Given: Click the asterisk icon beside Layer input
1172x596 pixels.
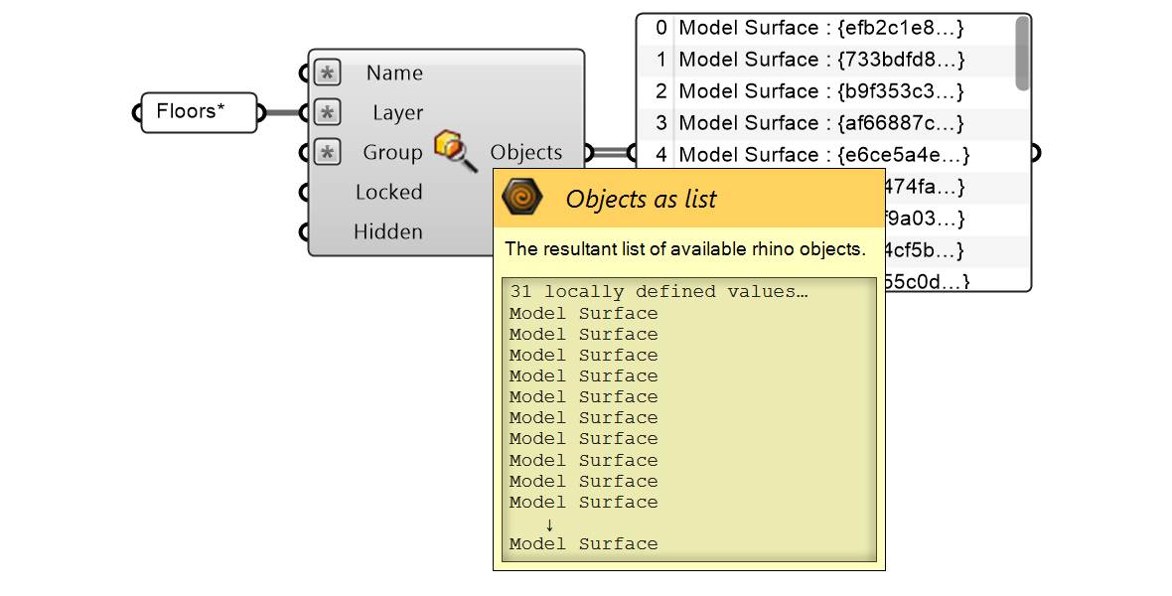Looking at the screenshot, I should (x=327, y=112).
